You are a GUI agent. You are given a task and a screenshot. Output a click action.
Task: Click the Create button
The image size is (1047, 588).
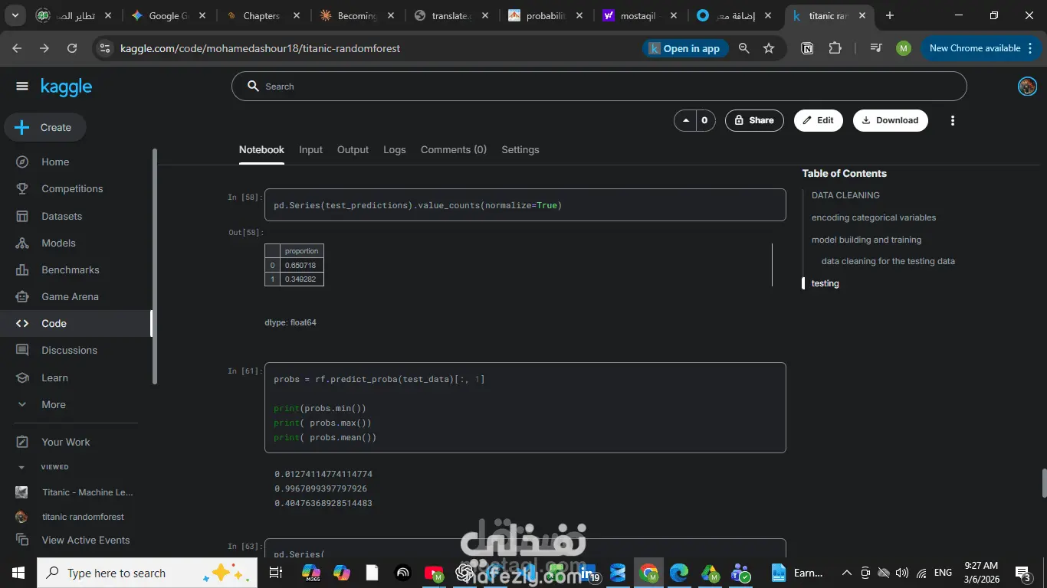click(x=45, y=127)
